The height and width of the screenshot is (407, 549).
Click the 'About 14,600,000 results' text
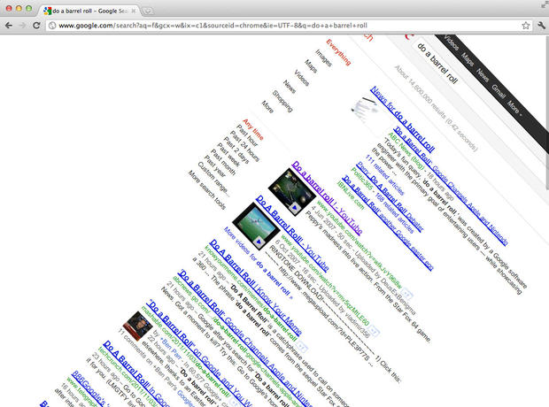[x=420, y=91]
